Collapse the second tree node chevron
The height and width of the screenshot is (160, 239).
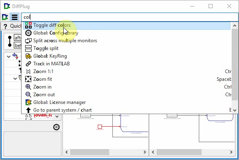(15, 79)
